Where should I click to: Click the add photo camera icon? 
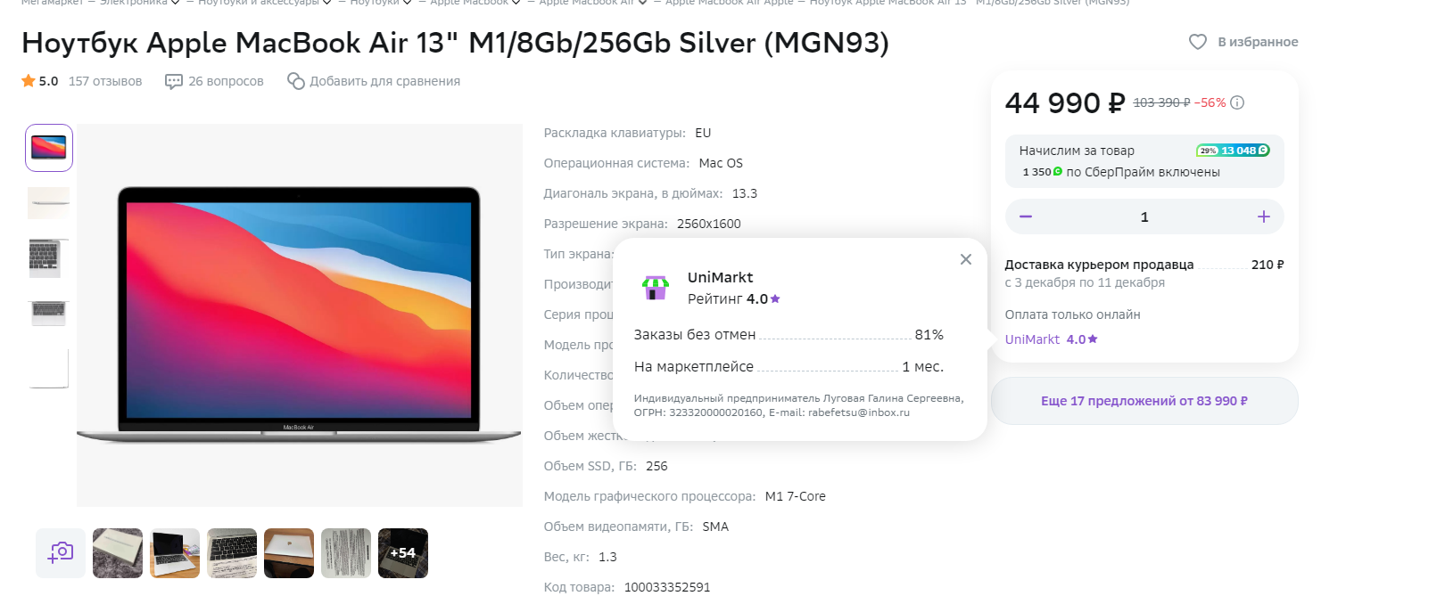(x=61, y=553)
